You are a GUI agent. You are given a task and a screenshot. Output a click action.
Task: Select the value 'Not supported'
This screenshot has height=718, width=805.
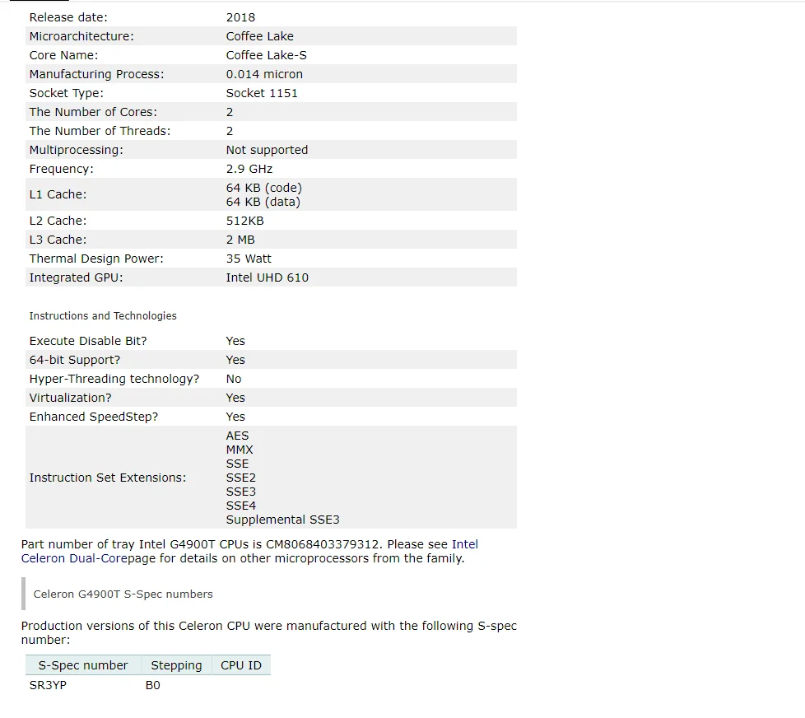(267, 150)
